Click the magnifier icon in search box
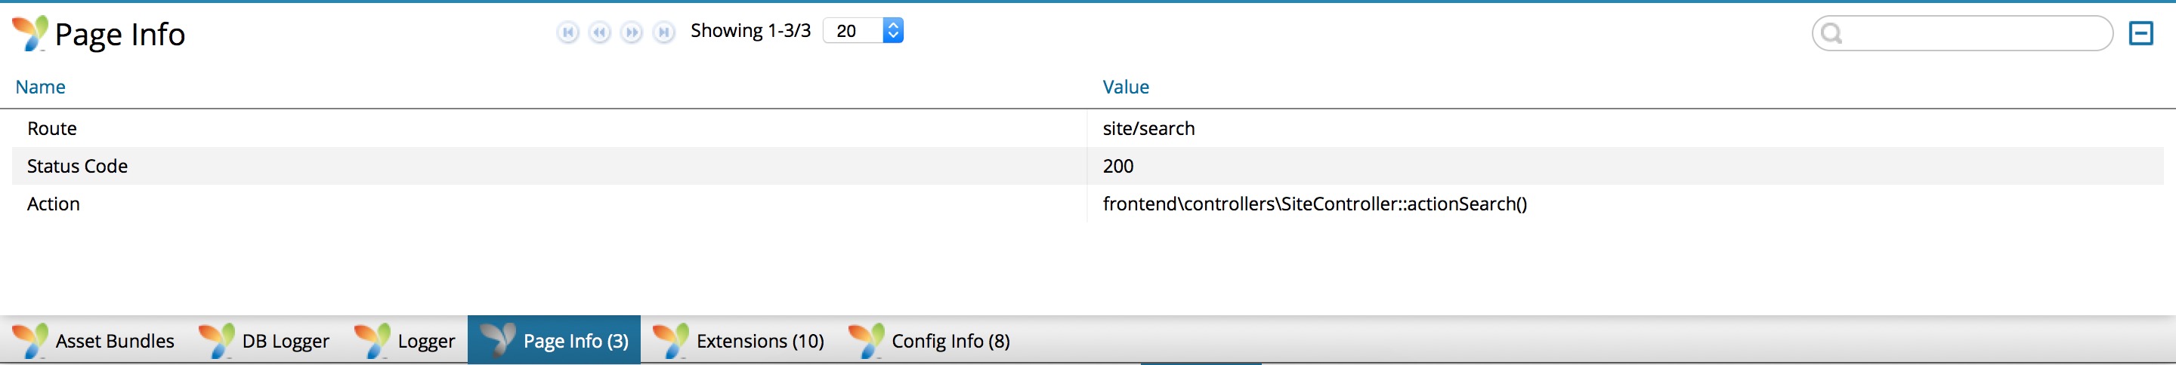 pyautogui.click(x=1831, y=33)
